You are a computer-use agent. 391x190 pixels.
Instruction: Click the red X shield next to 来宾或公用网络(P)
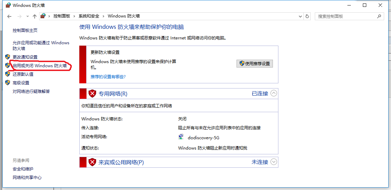click(x=92, y=162)
